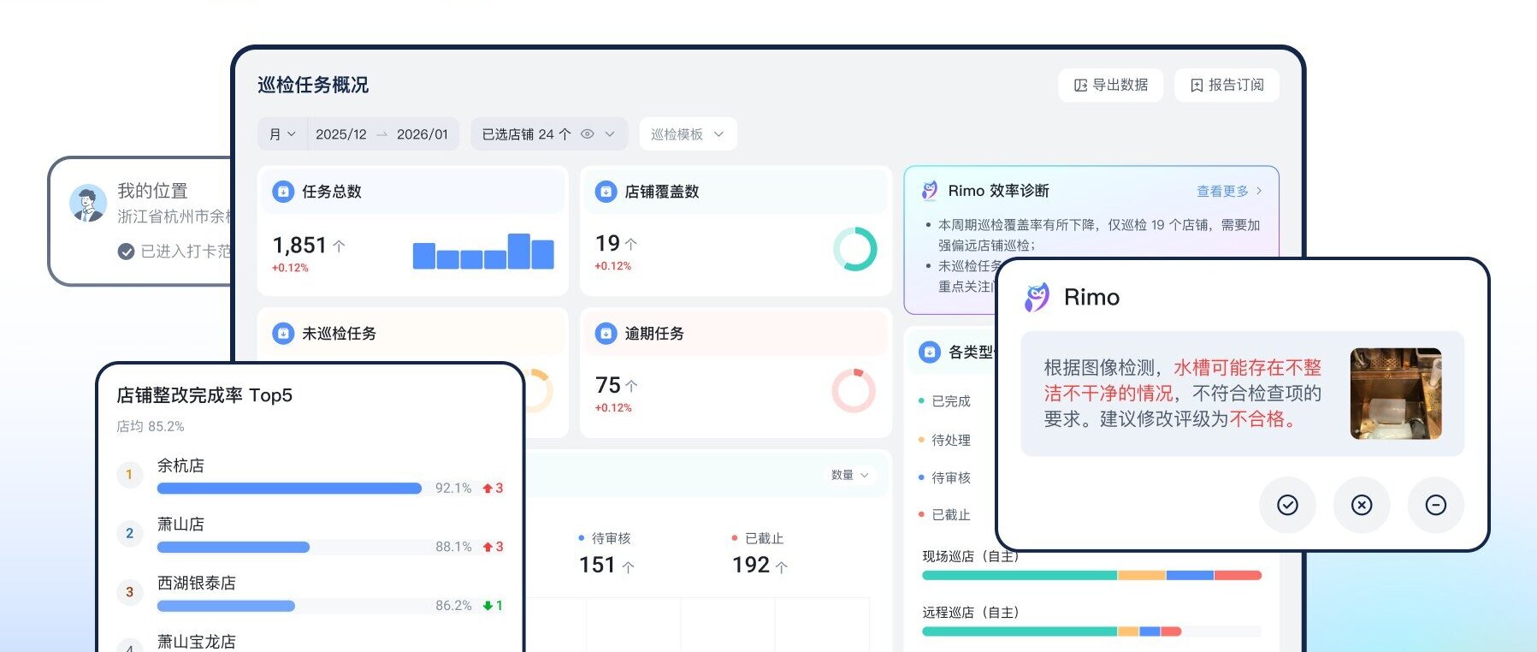The image size is (1537, 652).
Task: Click the 已进入打卡范围 check icon
Action: click(x=126, y=252)
